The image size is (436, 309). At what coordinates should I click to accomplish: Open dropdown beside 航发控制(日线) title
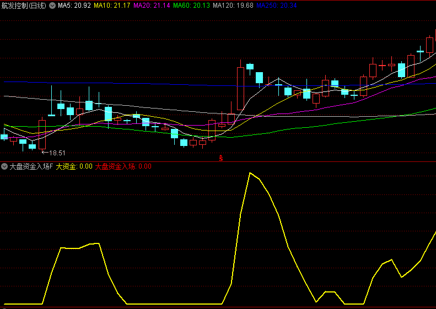click(52, 6)
